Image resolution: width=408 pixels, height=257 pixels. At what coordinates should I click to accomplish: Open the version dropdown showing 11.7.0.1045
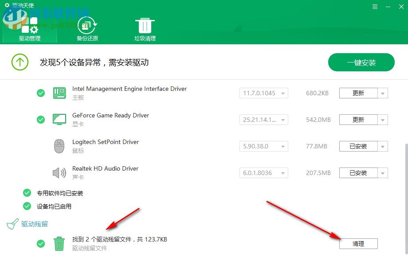(263, 93)
